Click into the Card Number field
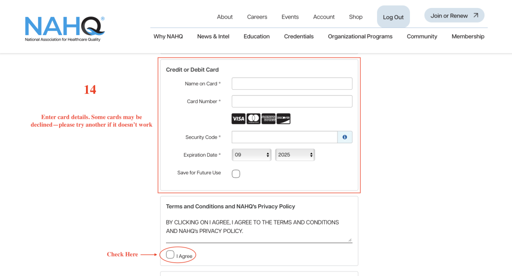Viewport: 512px width, 276px height. click(x=292, y=101)
